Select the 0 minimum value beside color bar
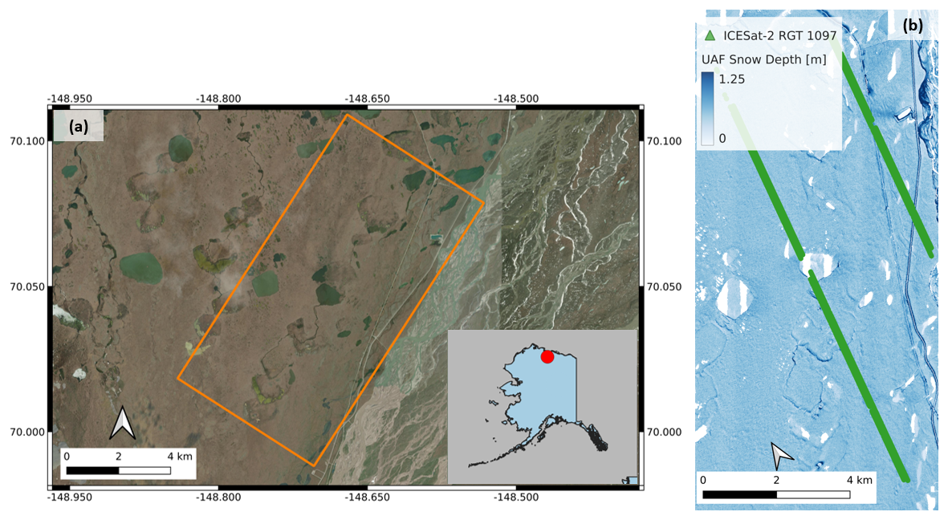This screenshot has width=948, height=520. coord(722,138)
